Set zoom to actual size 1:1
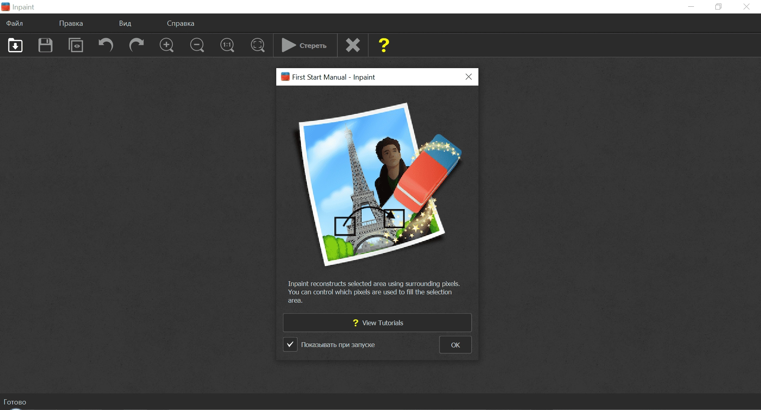761x410 pixels. pyautogui.click(x=228, y=45)
